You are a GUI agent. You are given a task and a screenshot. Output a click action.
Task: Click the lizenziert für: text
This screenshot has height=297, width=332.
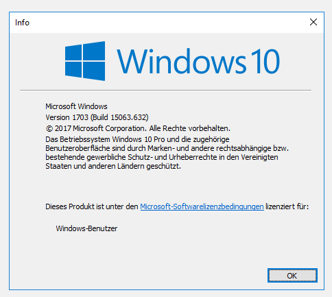pyautogui.click(x=287, y=206)
